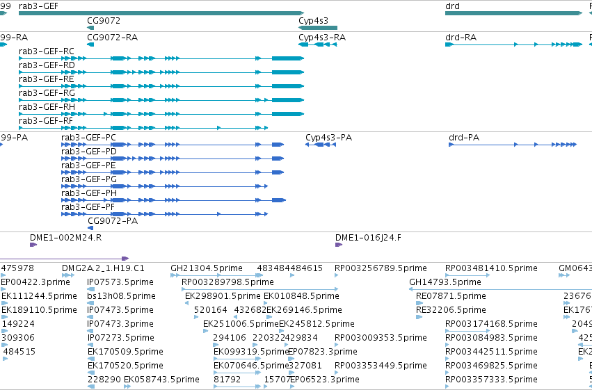This screenshot has width=592, height=390.
Task: Click EST EK010848.5prime
Action: click(301, 296)
